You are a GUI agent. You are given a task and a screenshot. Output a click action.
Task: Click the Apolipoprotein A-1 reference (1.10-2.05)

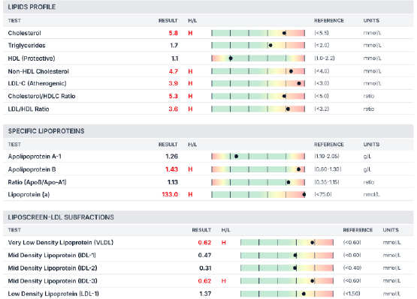point(327,157)
